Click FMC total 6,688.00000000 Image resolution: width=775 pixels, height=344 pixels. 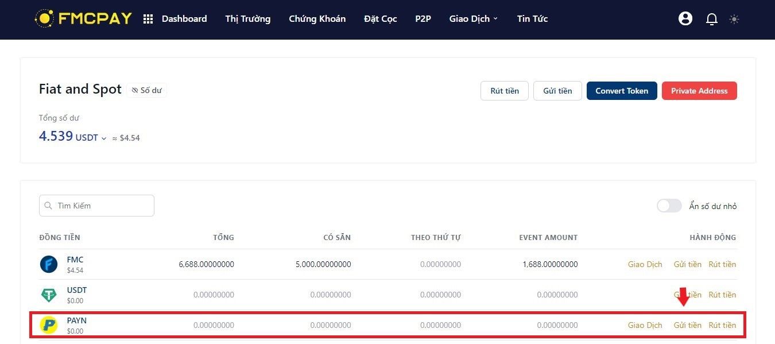(x=206, y=264)
